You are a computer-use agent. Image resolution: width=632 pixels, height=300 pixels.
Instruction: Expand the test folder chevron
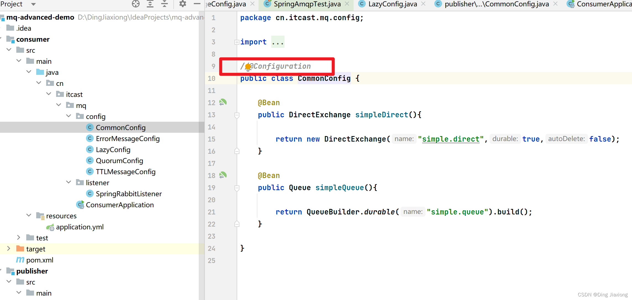pos(19,237)
